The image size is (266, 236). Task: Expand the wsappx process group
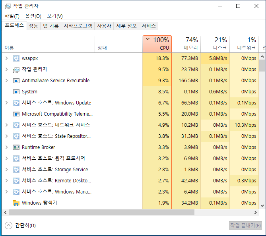point(7,58)
